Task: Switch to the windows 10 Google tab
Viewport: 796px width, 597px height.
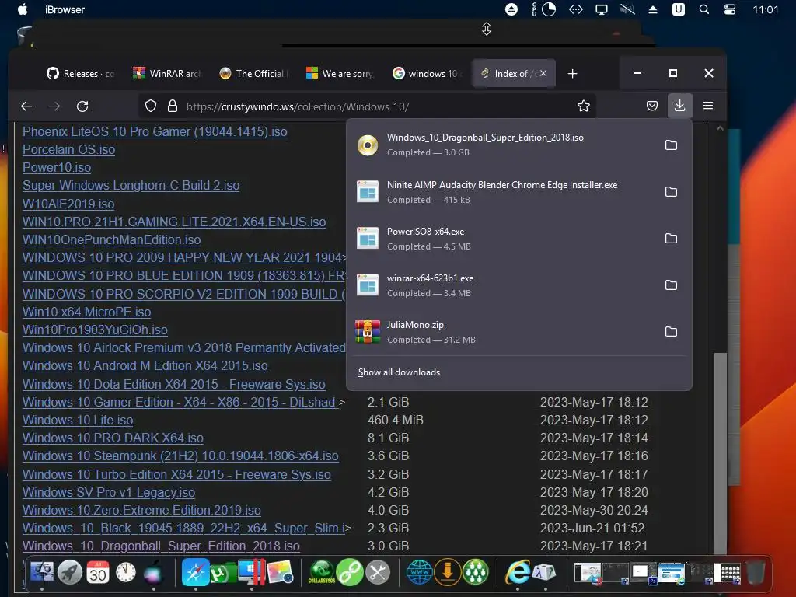Action: pyautogui.click(x=427, y=74)
